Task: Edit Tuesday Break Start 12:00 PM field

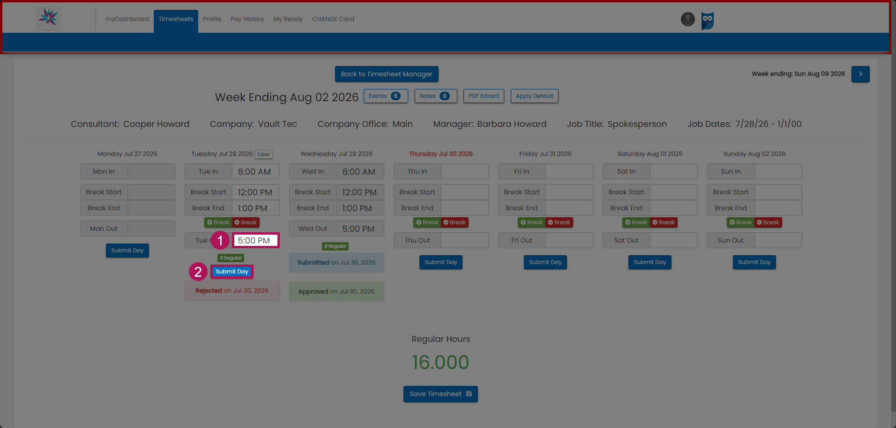Action: [x=256, y=192]
